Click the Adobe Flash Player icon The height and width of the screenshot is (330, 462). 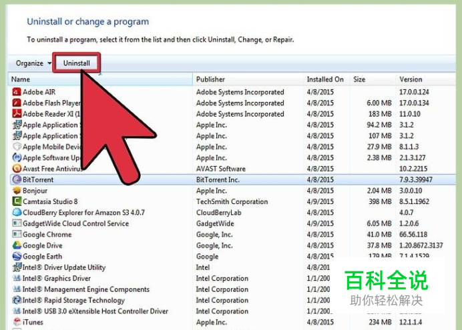(x=17, y=103)
